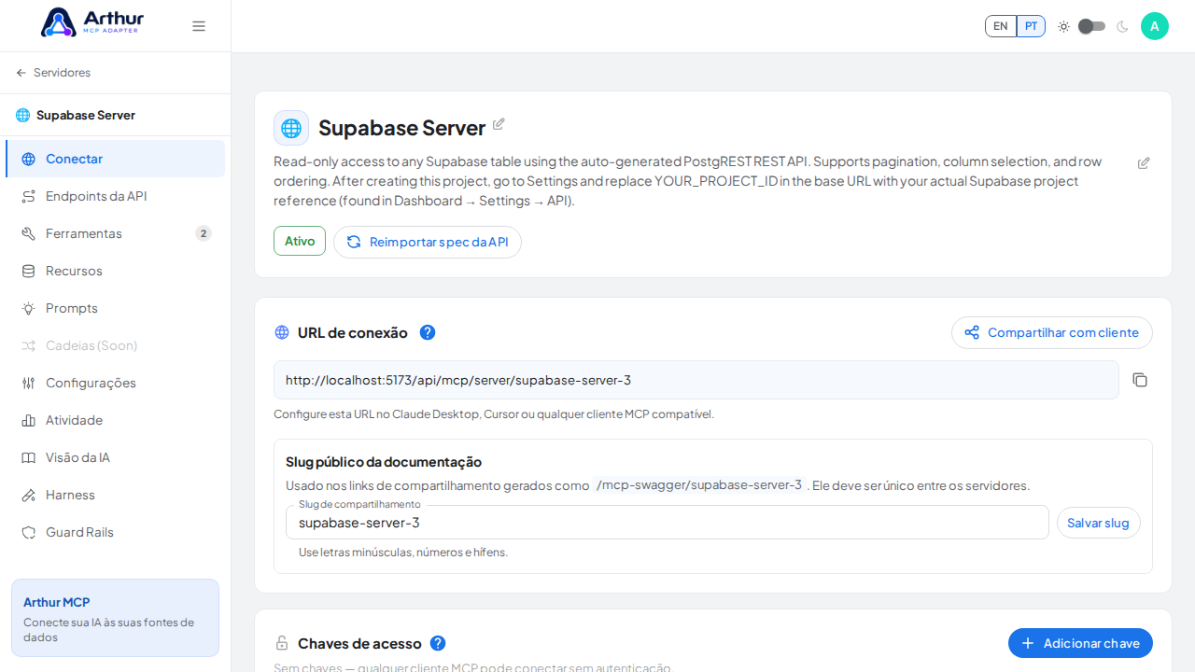The height and width of the screenshot is (672, 1195).
Task: Open the user avatar menu
Action: 1155,26
